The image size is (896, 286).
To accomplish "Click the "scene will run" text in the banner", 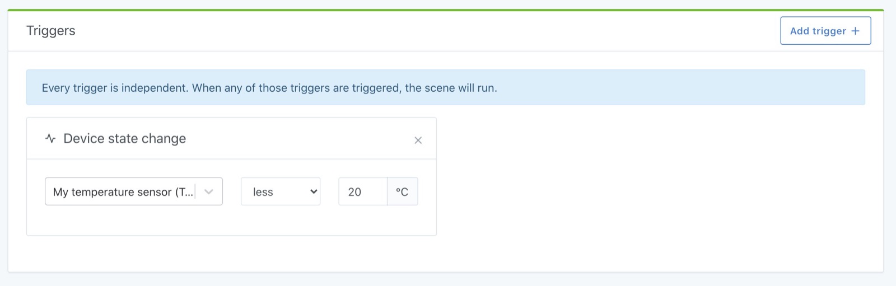I will [x=459, y=88].
